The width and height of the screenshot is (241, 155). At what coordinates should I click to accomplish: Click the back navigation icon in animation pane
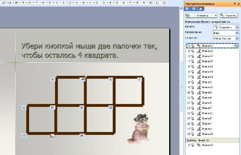click(x=187, y=9)
